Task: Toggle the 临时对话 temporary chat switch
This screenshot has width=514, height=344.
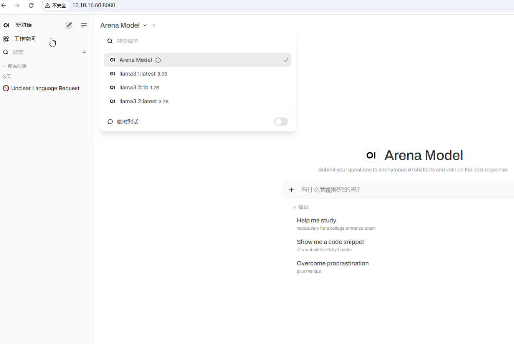Action: (x=281, y=122)
